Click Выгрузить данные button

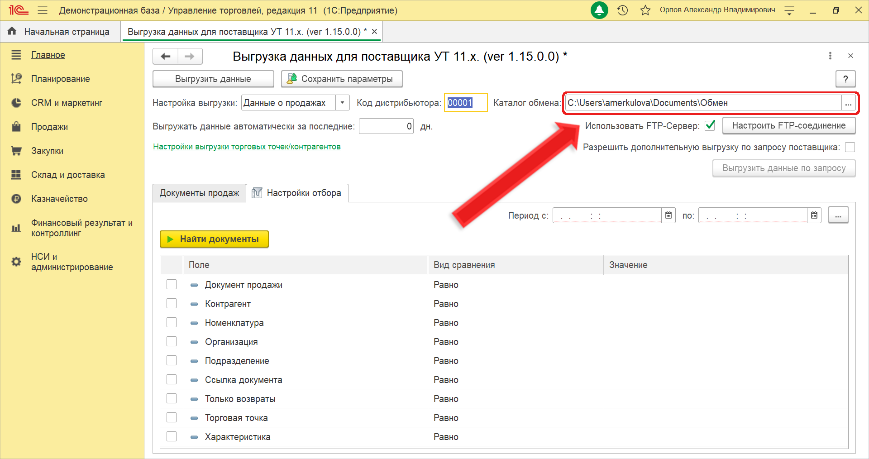pos(213,79)
